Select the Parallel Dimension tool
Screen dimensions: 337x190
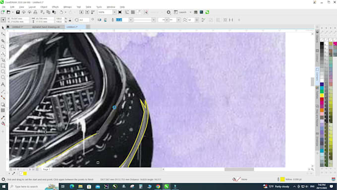pyautogui.click(x=3, y=91)
